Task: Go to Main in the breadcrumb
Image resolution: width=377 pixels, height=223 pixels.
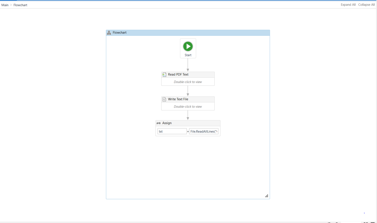Action: (5, 5)
